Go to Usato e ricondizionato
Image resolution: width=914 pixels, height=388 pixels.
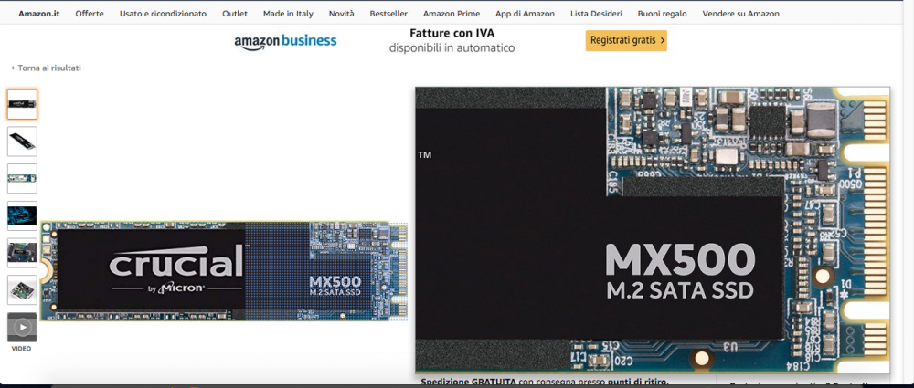pos(163,14)
